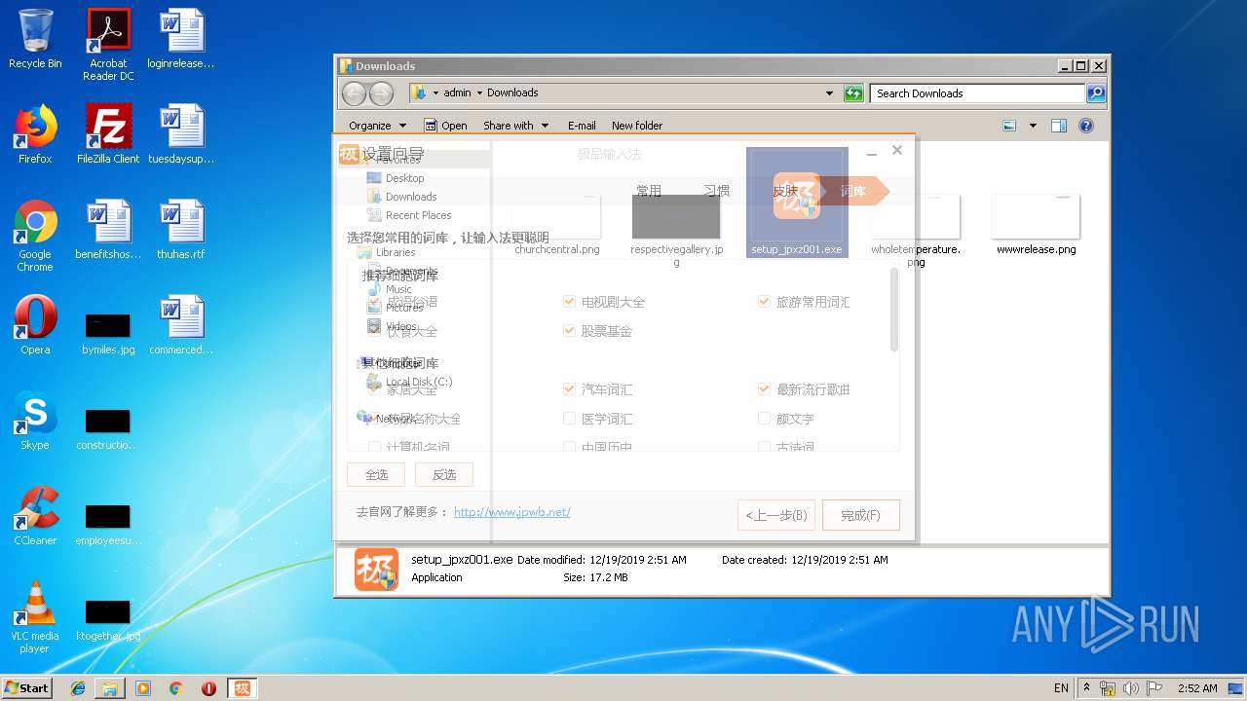Toggle the 电视剧大全 checkbox
Viewport: 1247px width, 701px height.
point(570,302)
